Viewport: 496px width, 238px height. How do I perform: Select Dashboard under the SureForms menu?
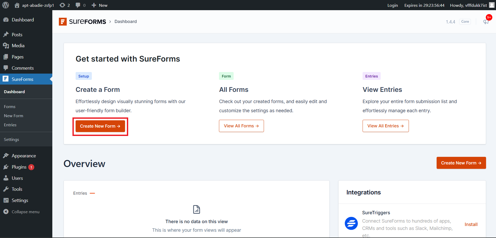coord(14,92)
